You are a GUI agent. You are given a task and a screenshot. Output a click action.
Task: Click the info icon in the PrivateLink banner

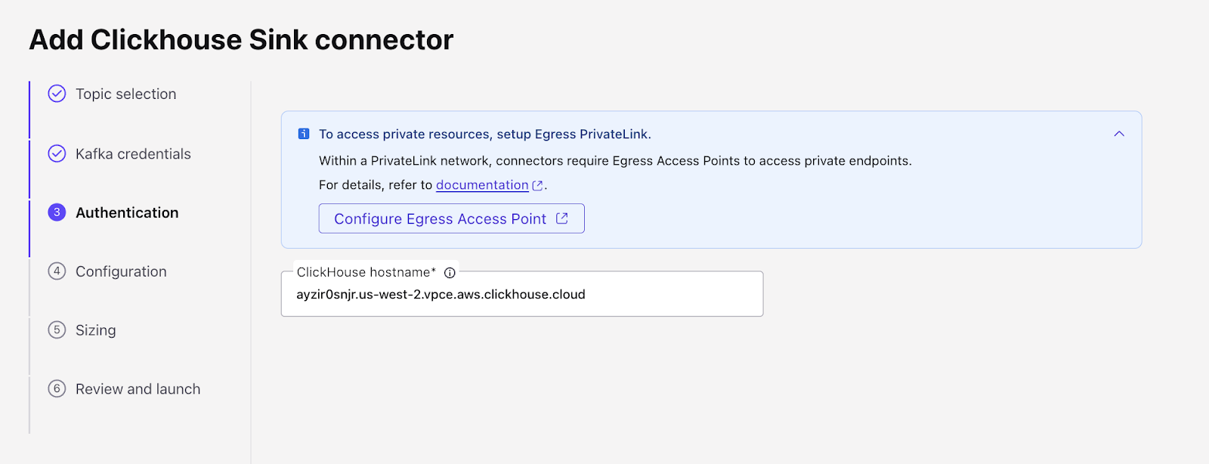pos(302,133)
